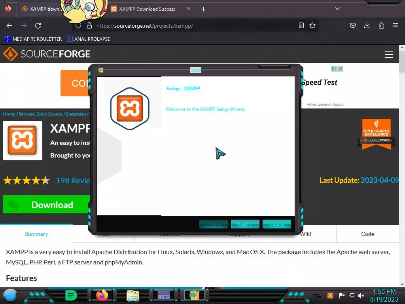Click the XAMPP installer taskbar icon
405x304 pixels.
click(x=194, y=295)
